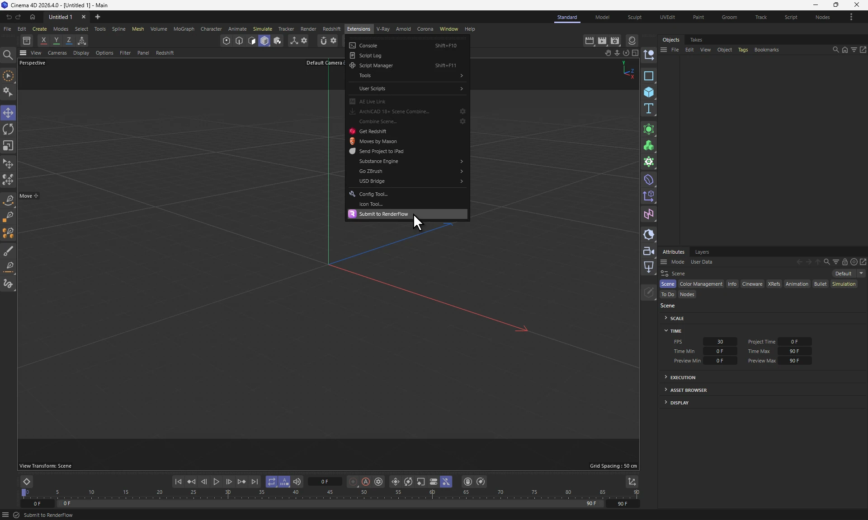Click the FPS value field

tap(720, 342)
